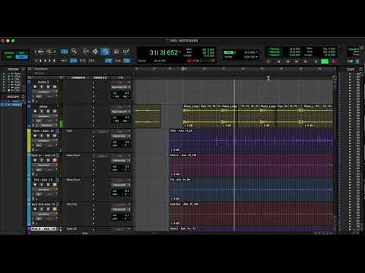Mute the piano track

tap(55, 111)
